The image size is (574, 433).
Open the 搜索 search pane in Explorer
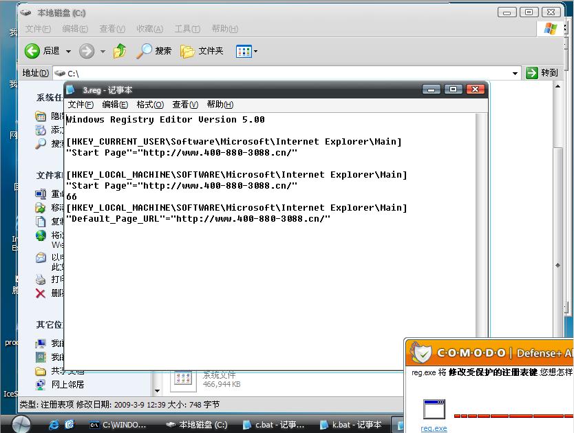153,51
